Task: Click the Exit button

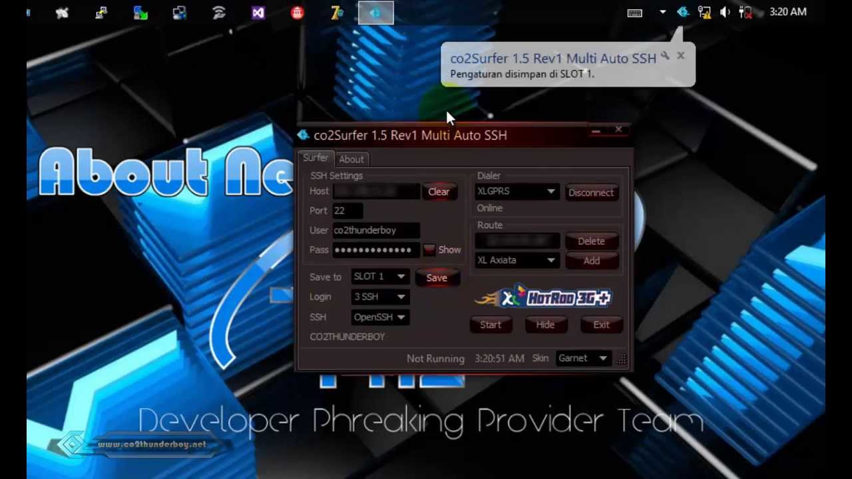Action: coord(601,325)
